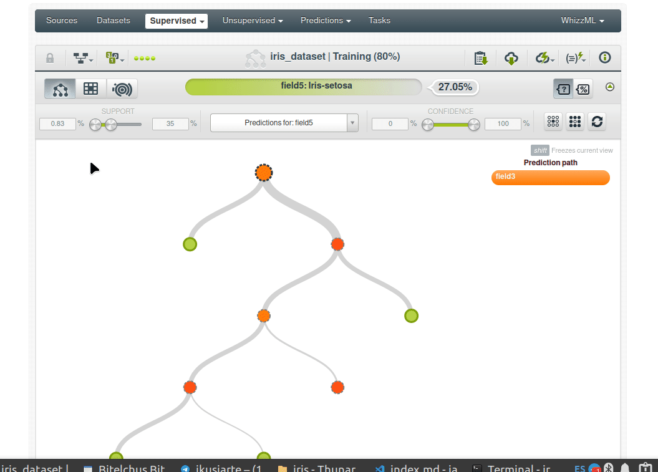Switch to the table summary view
Viewport: 658px width, 472px height.
(91, 89)
